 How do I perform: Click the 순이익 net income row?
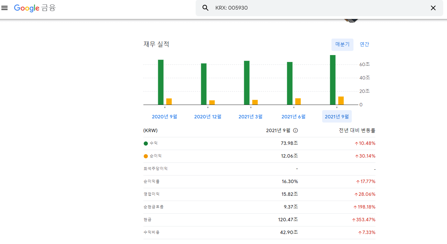pos(241,156)
